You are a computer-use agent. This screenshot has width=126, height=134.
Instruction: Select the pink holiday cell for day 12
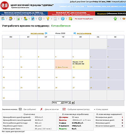pyautogui.click(x=63, y=64)
